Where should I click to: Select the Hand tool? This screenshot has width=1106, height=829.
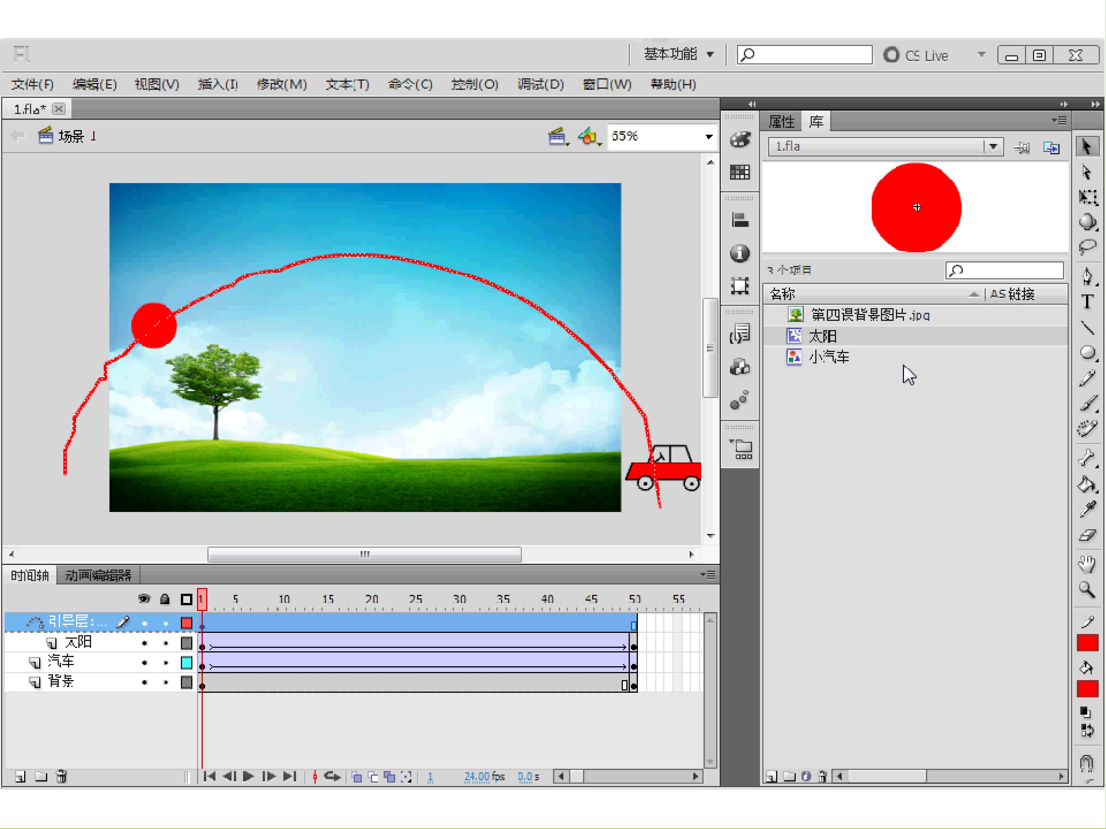point(1087,564)
